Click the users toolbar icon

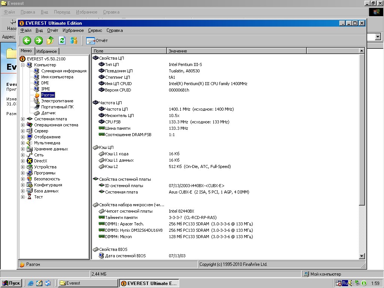click(74, 40)
